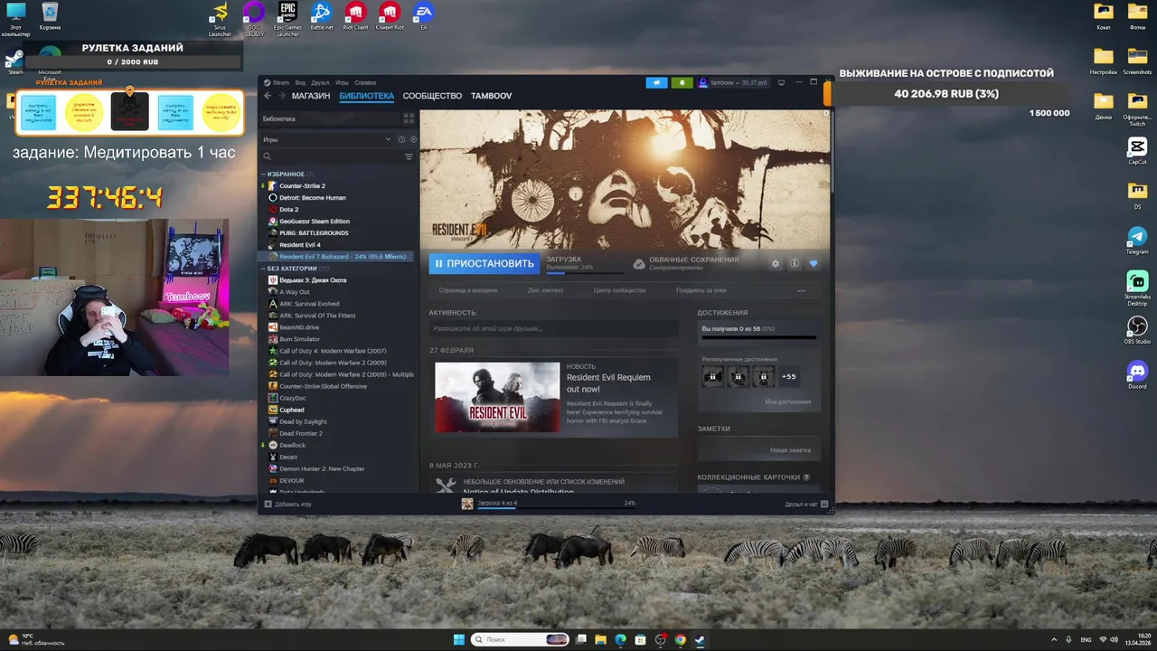Open Справка menu in Steam

365,82
